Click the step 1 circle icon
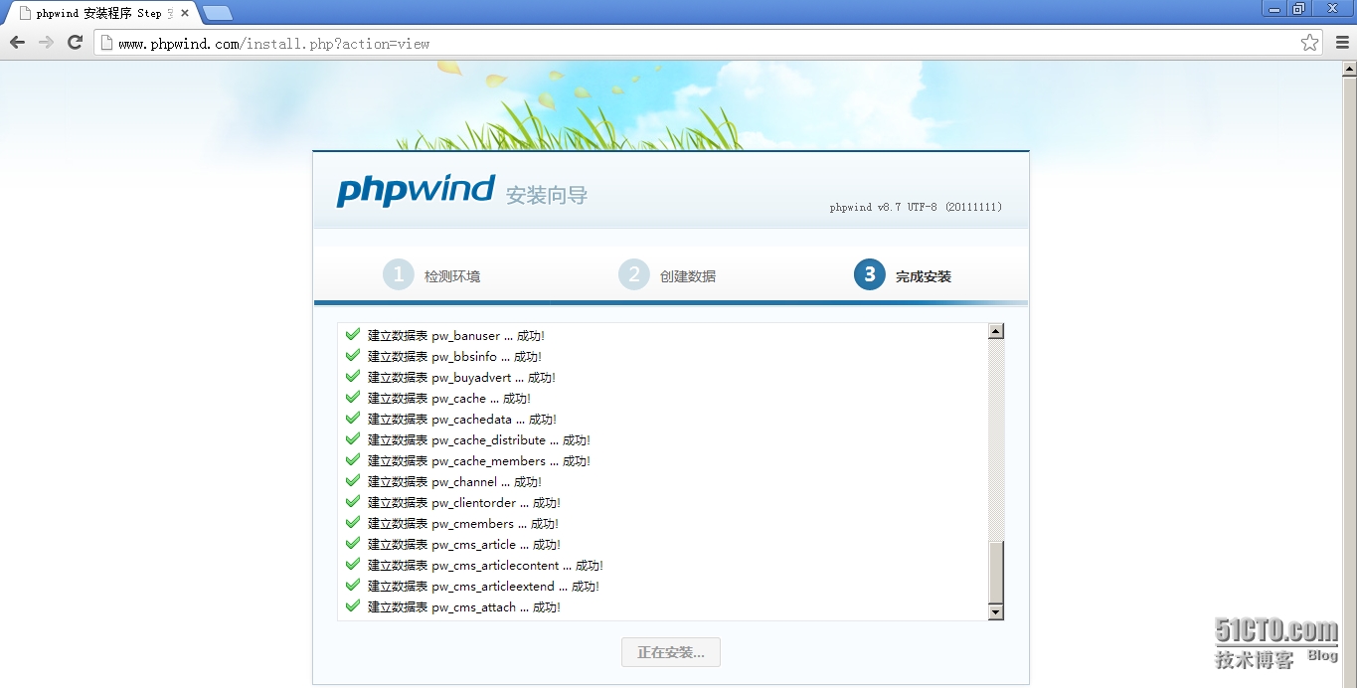This screenshot has height=688, width=1357. click(x=399, y=274)
